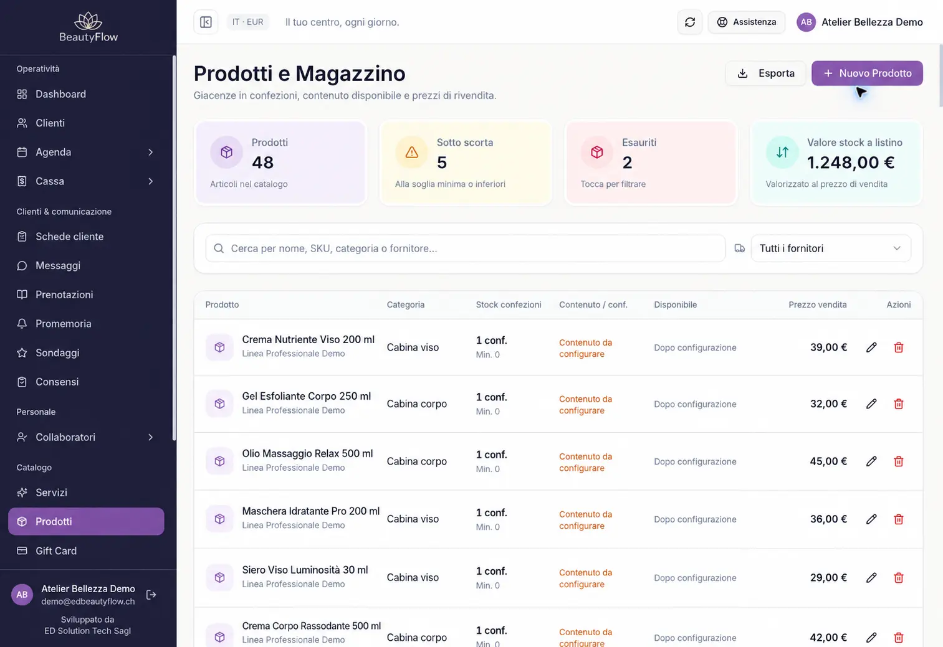Delete Siero Viso Luminosità 30 ml

pos(899,578)
